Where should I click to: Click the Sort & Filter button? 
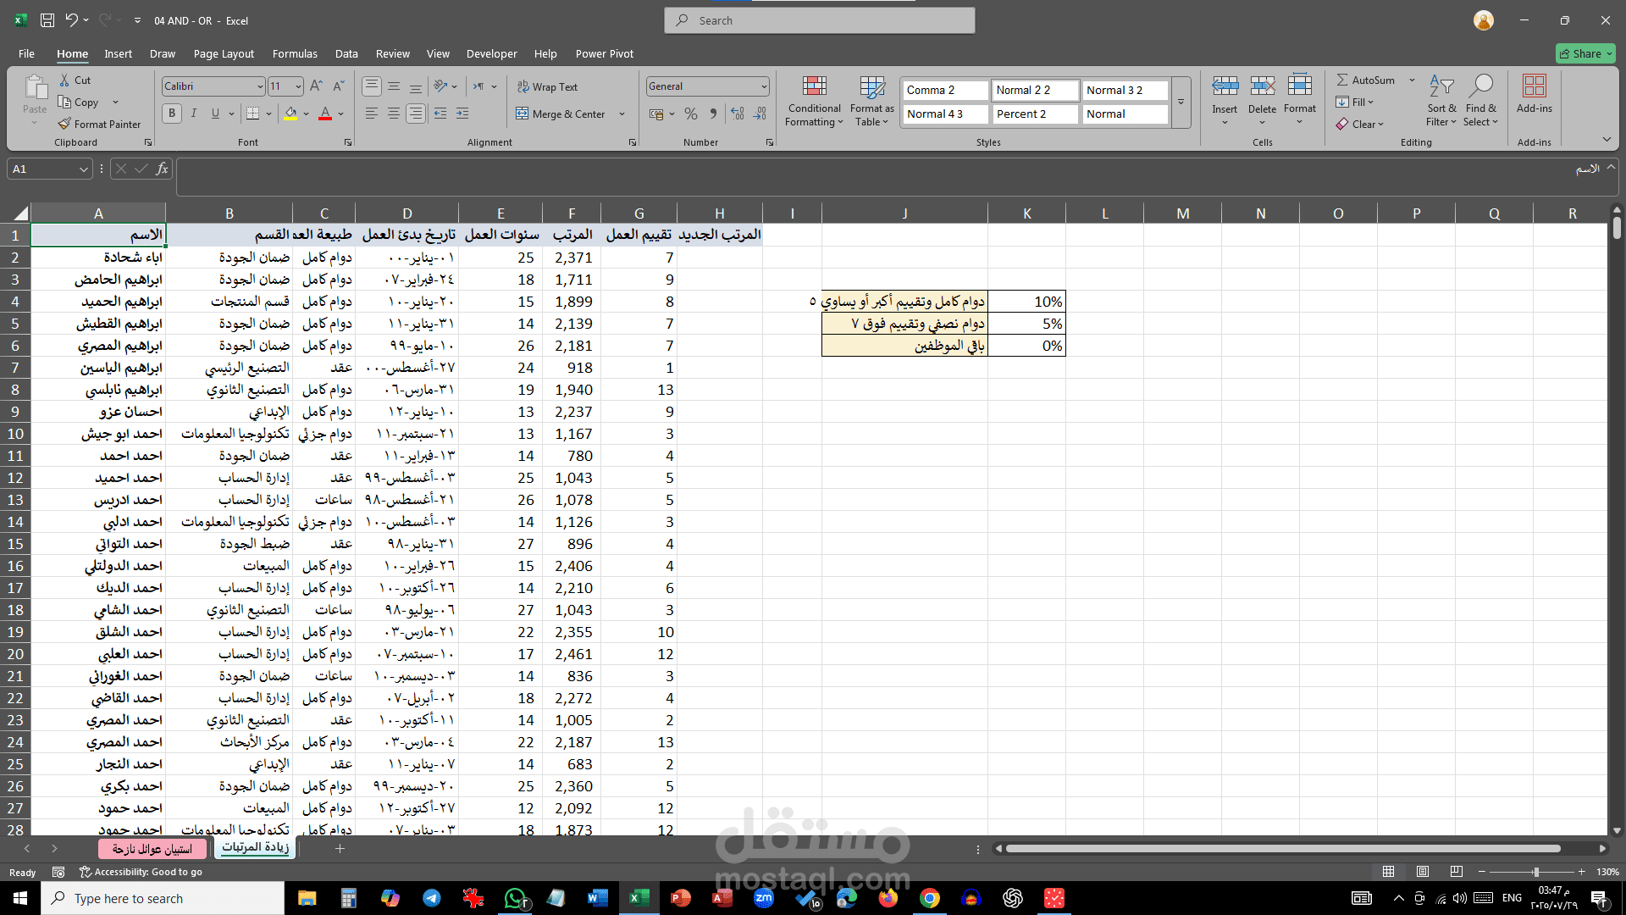pyautogui.click(x=1441, y=100)
